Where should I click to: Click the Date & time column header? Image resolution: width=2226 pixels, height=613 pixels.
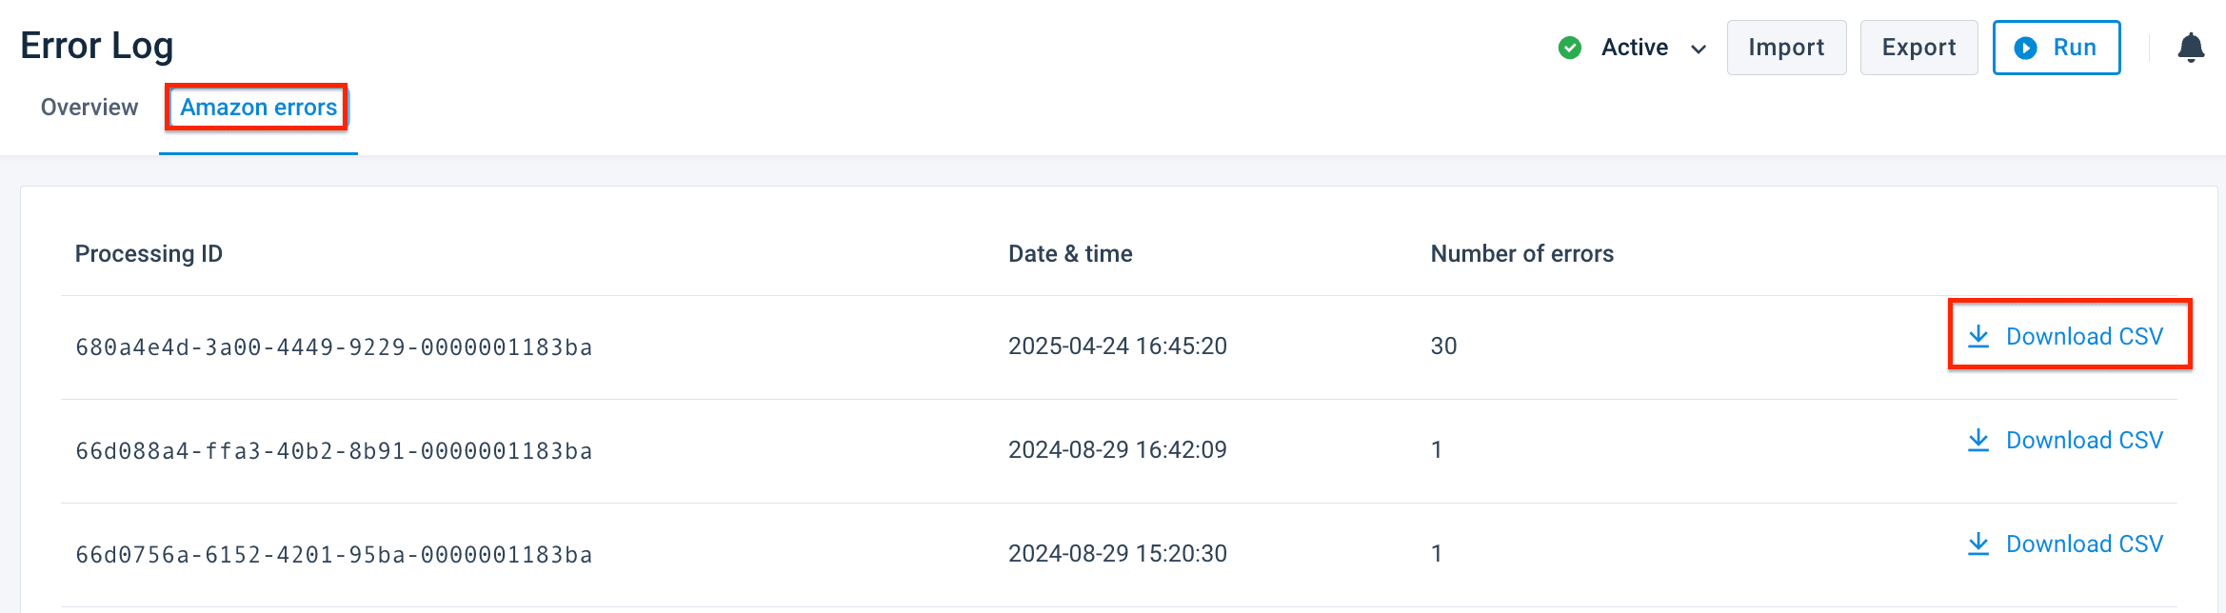(1070, 253)
